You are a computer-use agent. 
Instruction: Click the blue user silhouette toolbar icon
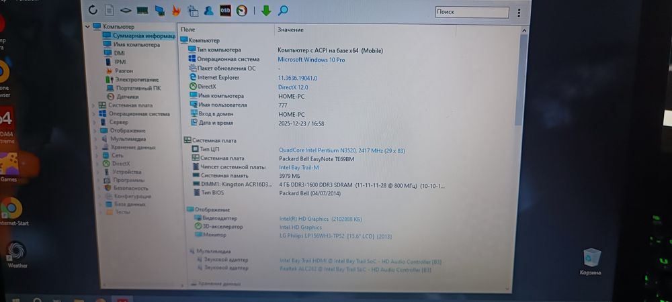coord(209,11)
